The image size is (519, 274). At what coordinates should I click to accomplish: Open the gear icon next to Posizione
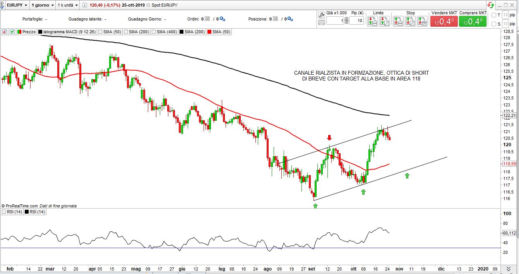pyautogui.click(x=290, y=19)
